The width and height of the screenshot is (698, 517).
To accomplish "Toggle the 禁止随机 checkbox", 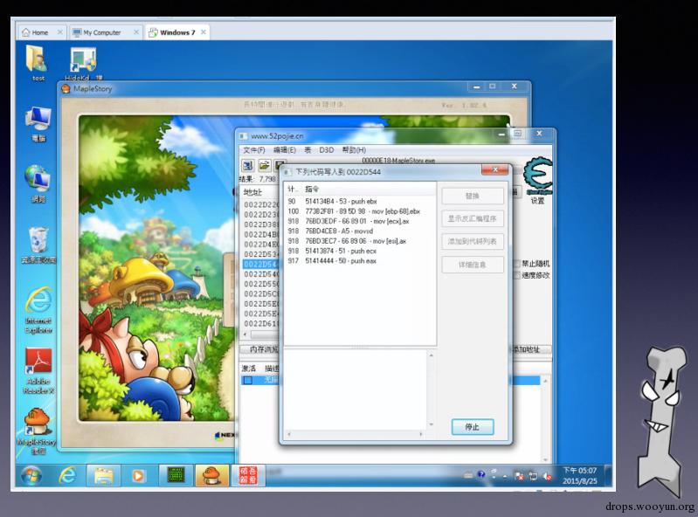I will 517,264.
